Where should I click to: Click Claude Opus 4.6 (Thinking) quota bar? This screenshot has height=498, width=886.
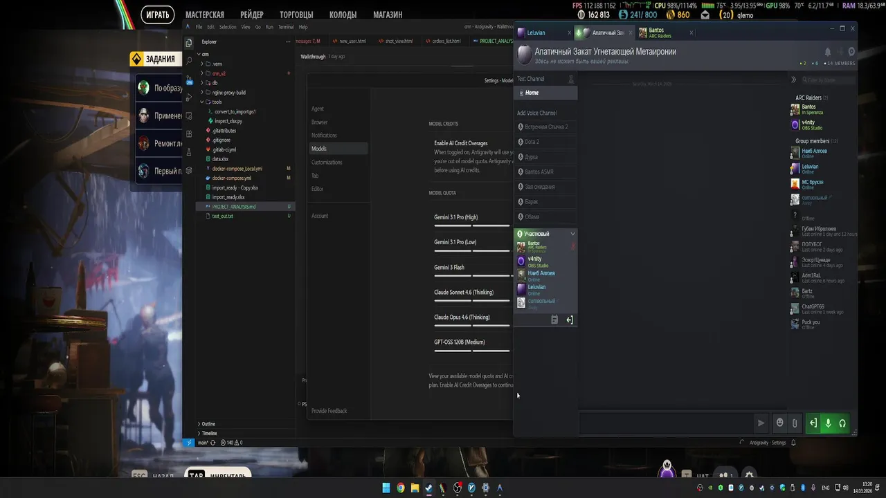pyautogui.click(x=471, y=325)
